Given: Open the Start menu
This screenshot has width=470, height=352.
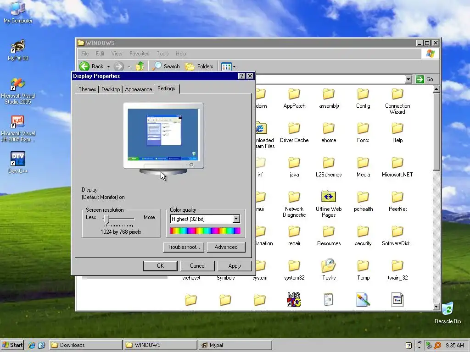Looking at the screenshot, I should [12, 345].
